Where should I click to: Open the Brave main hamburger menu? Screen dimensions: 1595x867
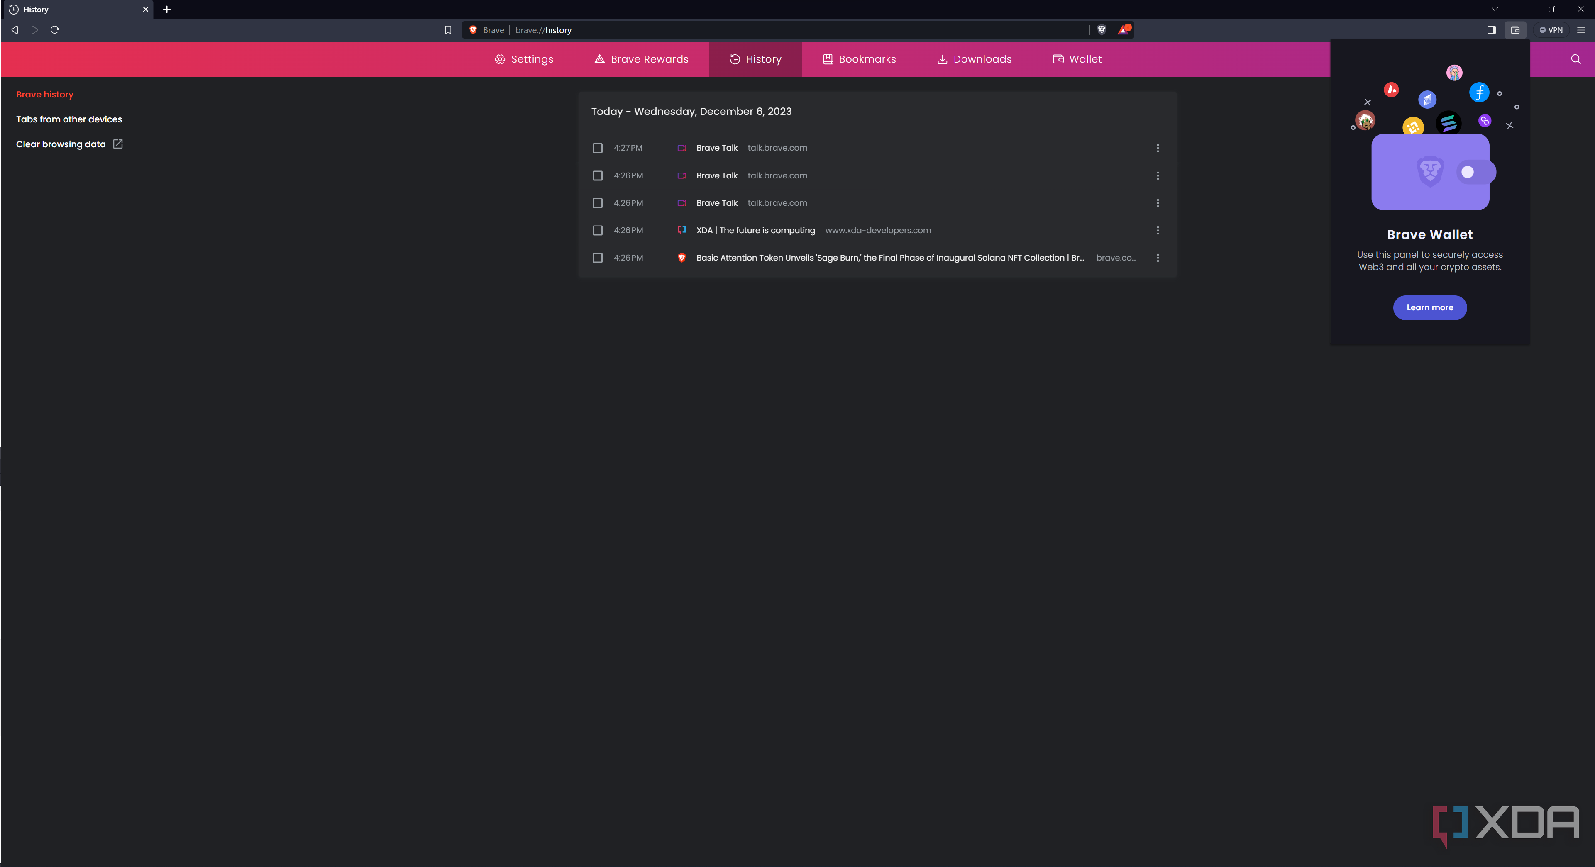click(1581, 30)
